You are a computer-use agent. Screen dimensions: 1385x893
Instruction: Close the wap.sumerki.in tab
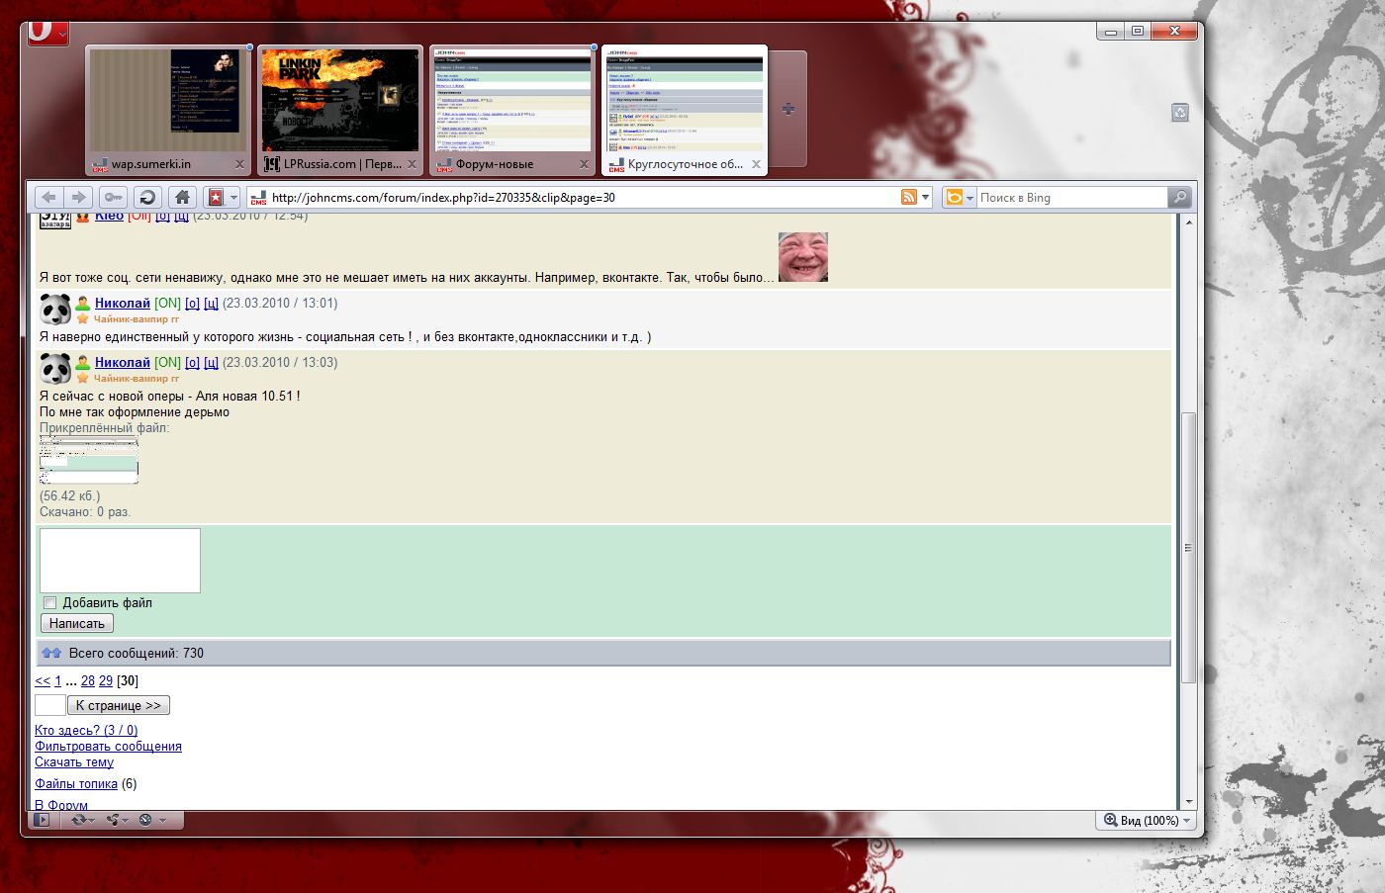pyautogui.click(x=239, y=164)
